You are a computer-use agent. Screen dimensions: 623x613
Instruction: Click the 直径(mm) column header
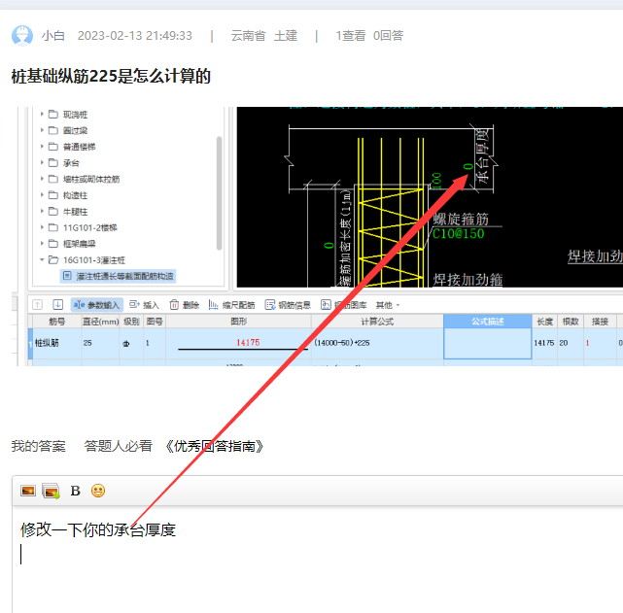pos(100,322)
